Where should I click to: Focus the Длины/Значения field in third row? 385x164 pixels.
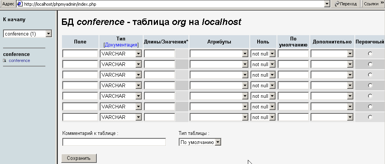coord(159,75)
